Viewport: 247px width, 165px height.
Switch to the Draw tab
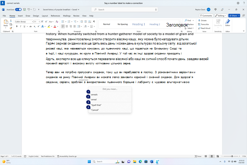click(x=28, y=16)
